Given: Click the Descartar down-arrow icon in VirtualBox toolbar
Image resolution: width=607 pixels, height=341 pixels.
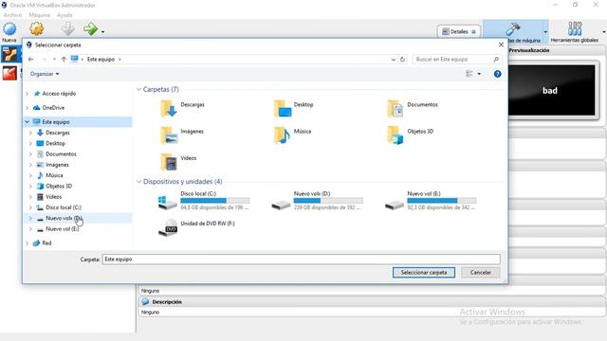Looking at the screenshot, I should (x=68, y=29).
